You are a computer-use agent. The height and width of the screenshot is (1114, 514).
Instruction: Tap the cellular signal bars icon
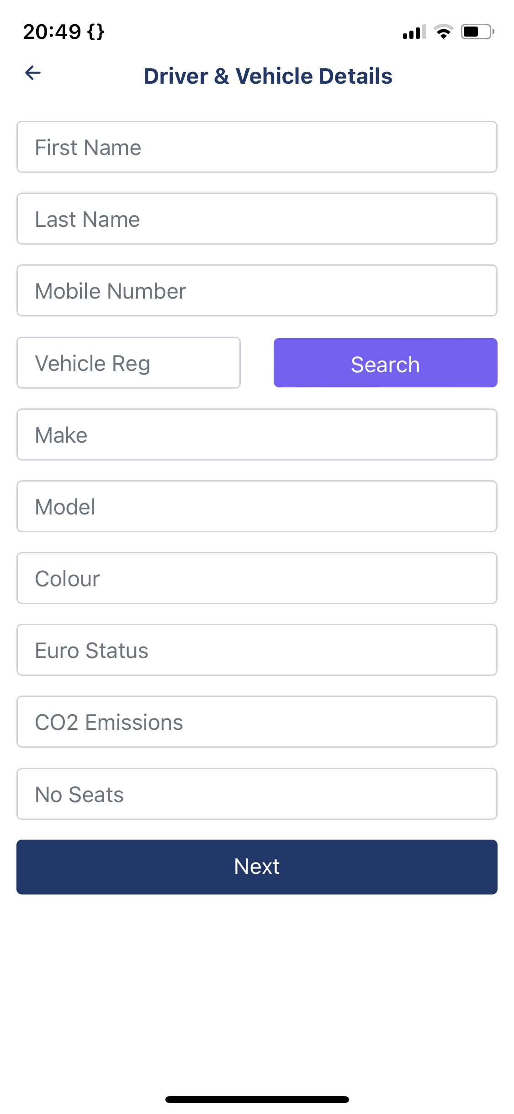414,32
